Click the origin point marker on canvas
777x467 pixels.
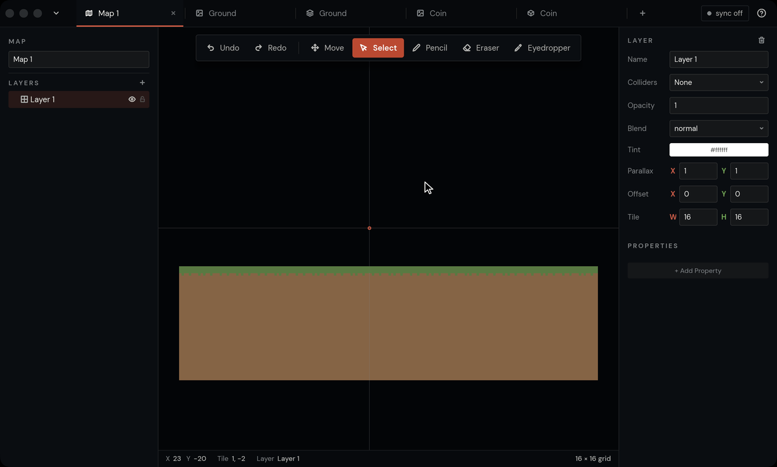(369, 228)
